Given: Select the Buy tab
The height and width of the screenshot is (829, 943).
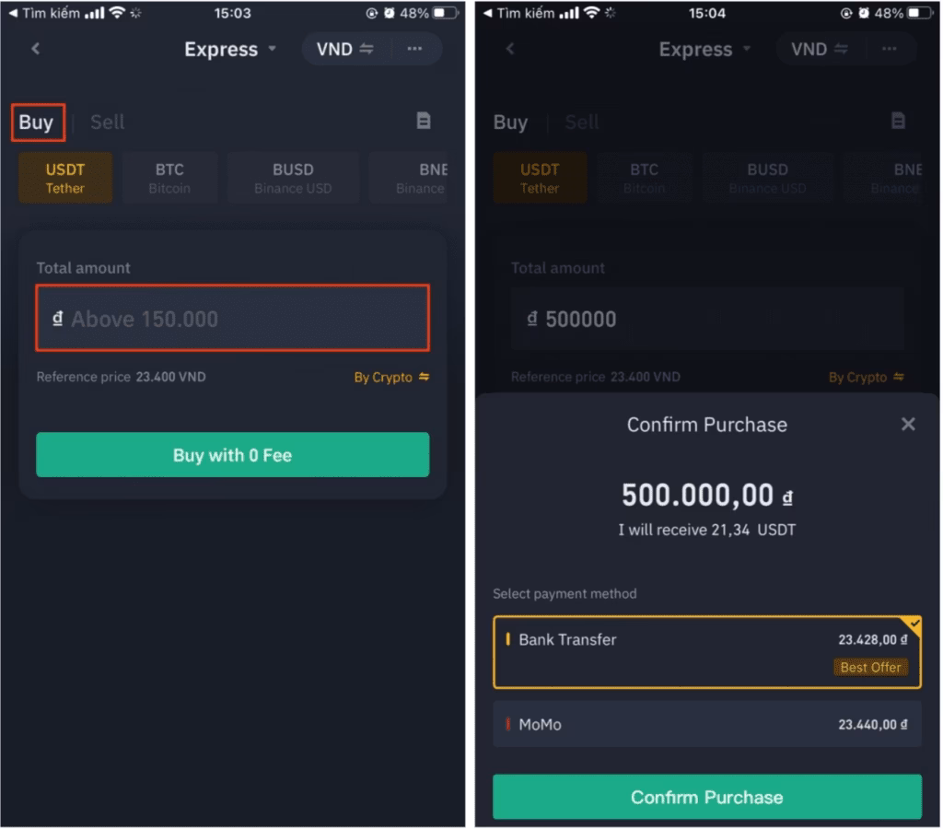Looking at the screenshot, I should [37, 121].
